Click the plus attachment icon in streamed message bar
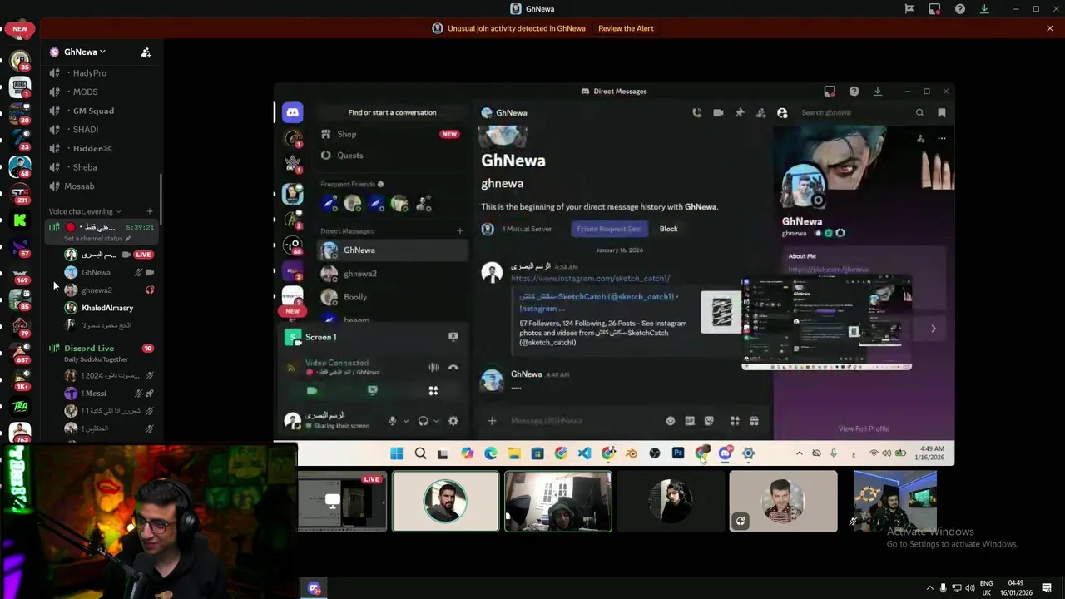This screenshot has height=599, width=1065. [492, 421]
